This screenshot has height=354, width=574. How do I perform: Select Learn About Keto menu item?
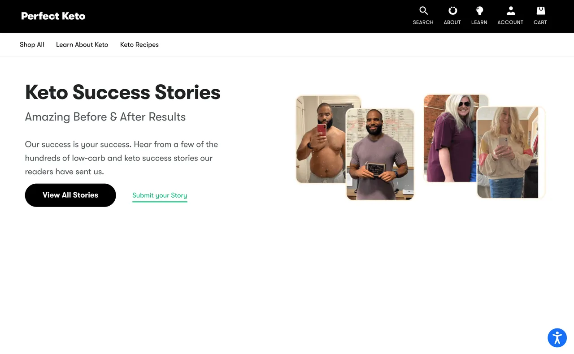tap(82, 45)
